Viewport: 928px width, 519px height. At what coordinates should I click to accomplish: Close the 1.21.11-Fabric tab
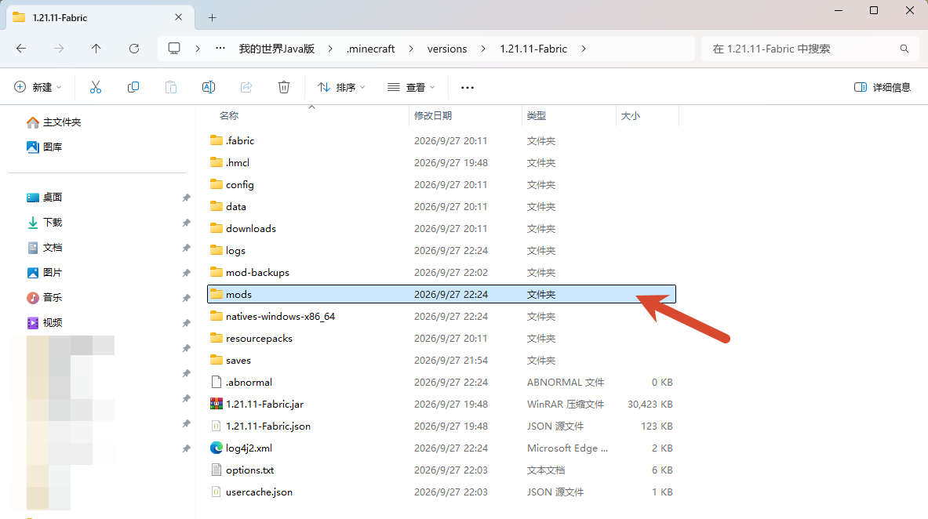(178, 17)
